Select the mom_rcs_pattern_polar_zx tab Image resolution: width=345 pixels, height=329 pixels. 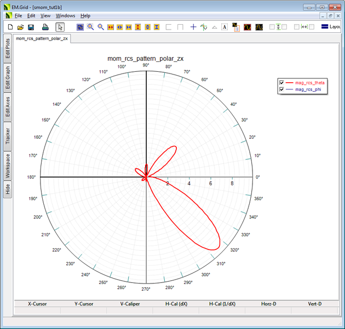coord(42,39)
